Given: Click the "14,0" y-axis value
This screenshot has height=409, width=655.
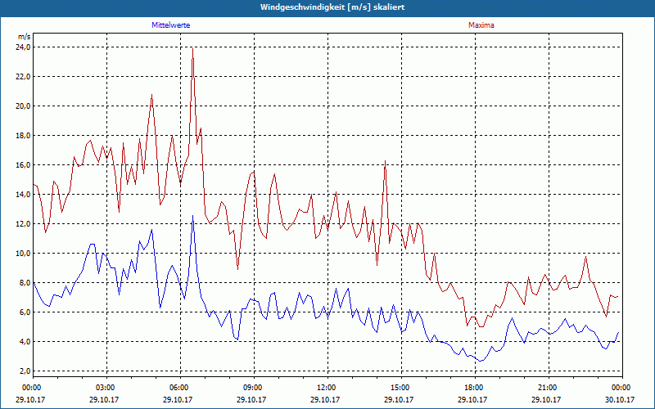Looking at the screenshot, I should click(x=24, y=195).
